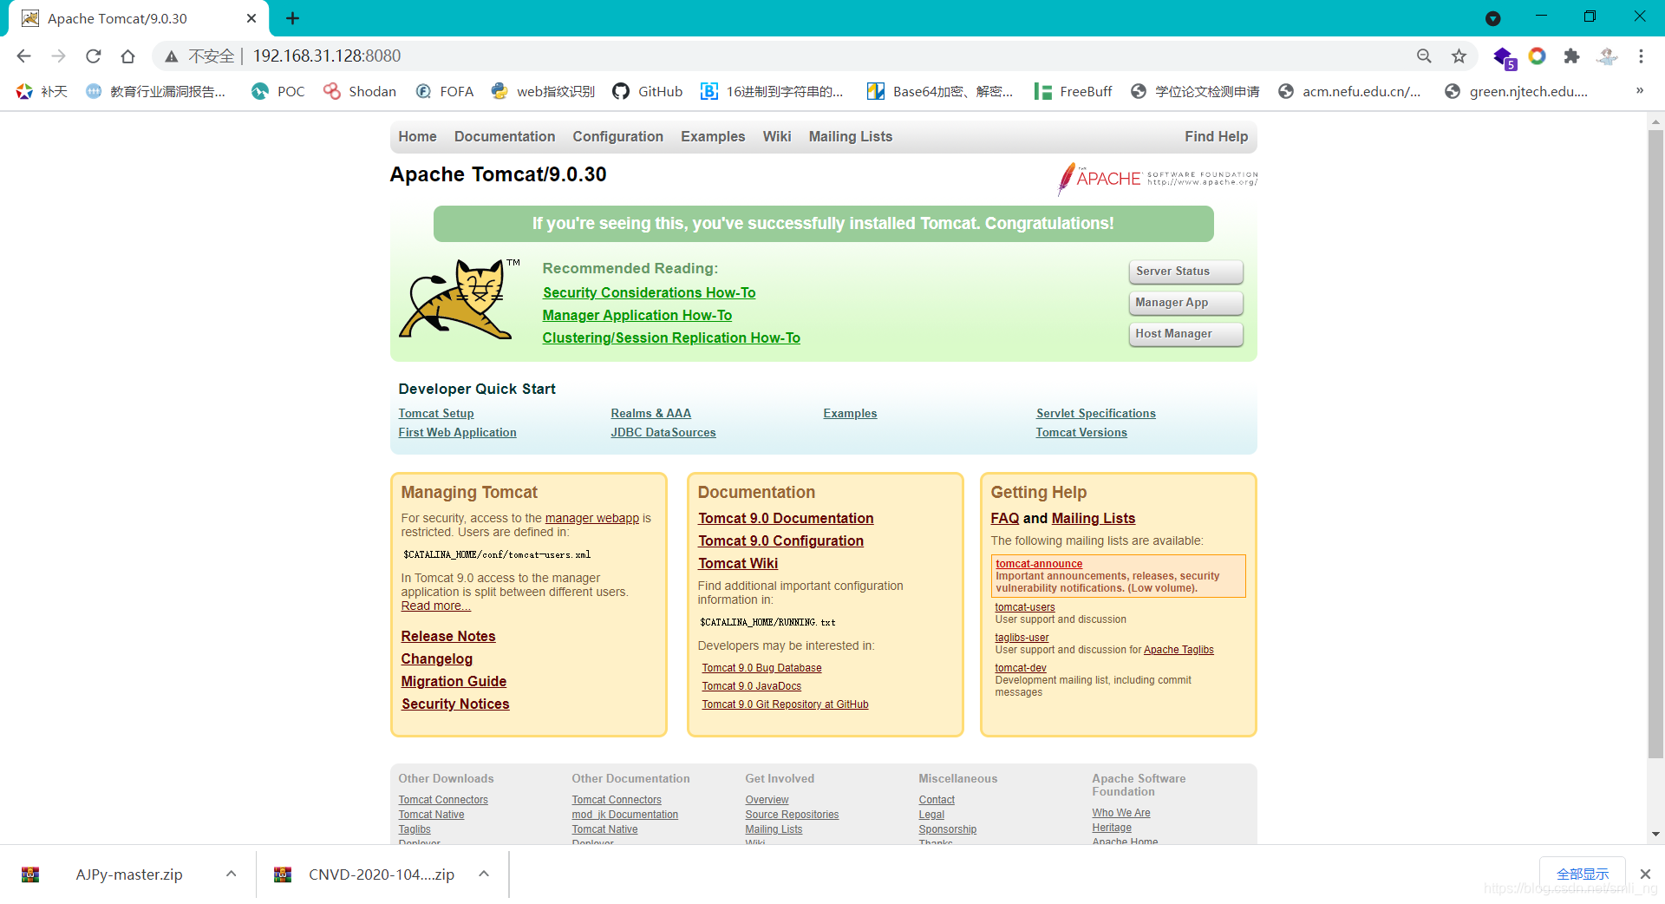Open Manager Application How-To link
Viewport: 1665px width, 904px height.
(x=637, y=316)
